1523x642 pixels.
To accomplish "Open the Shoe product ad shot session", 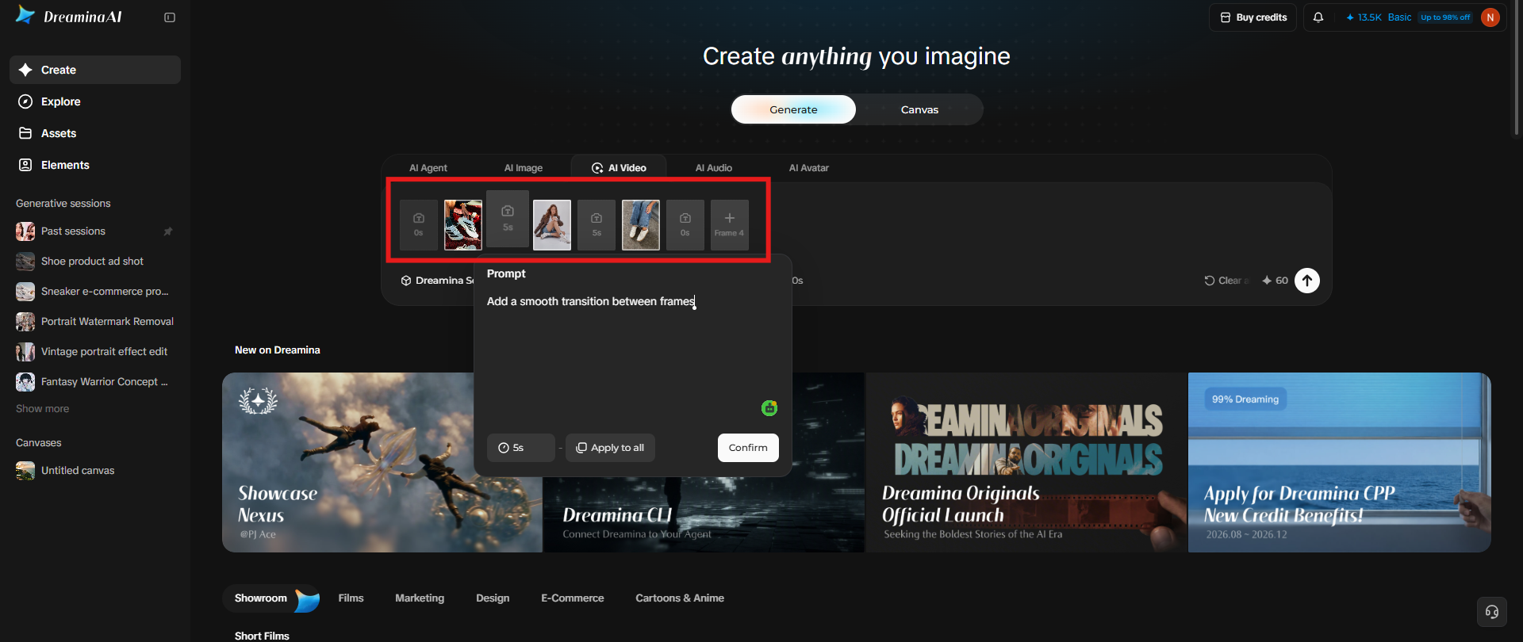I will coord(95,262).
